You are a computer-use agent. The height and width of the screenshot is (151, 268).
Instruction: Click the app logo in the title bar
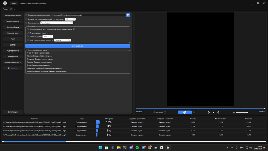coord(5,3)
